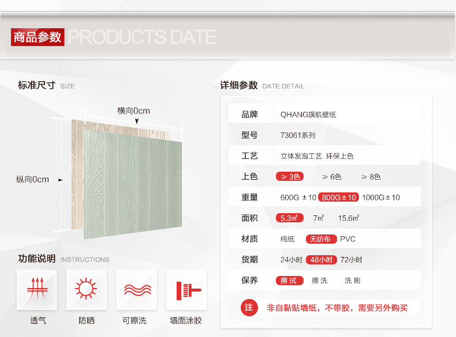Select PVC material option
Image resolution: width=456 pixels, height=337 pixels.
[x=348, y=239]
